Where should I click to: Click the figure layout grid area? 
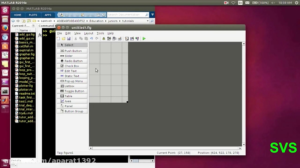108,72
